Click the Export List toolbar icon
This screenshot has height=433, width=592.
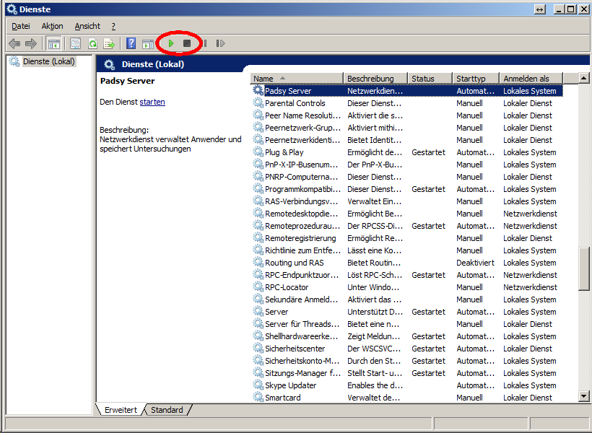pyautogui.click(x=109, y=43)
